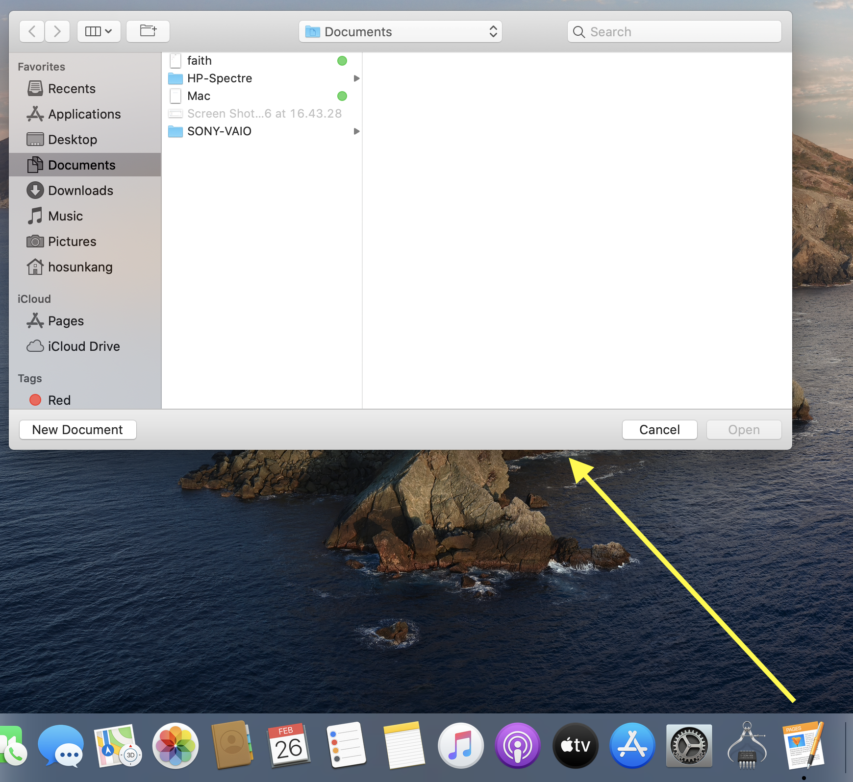Select Documents in the sidebar
This screenshot has height=782, width=853.
(85, 165)
